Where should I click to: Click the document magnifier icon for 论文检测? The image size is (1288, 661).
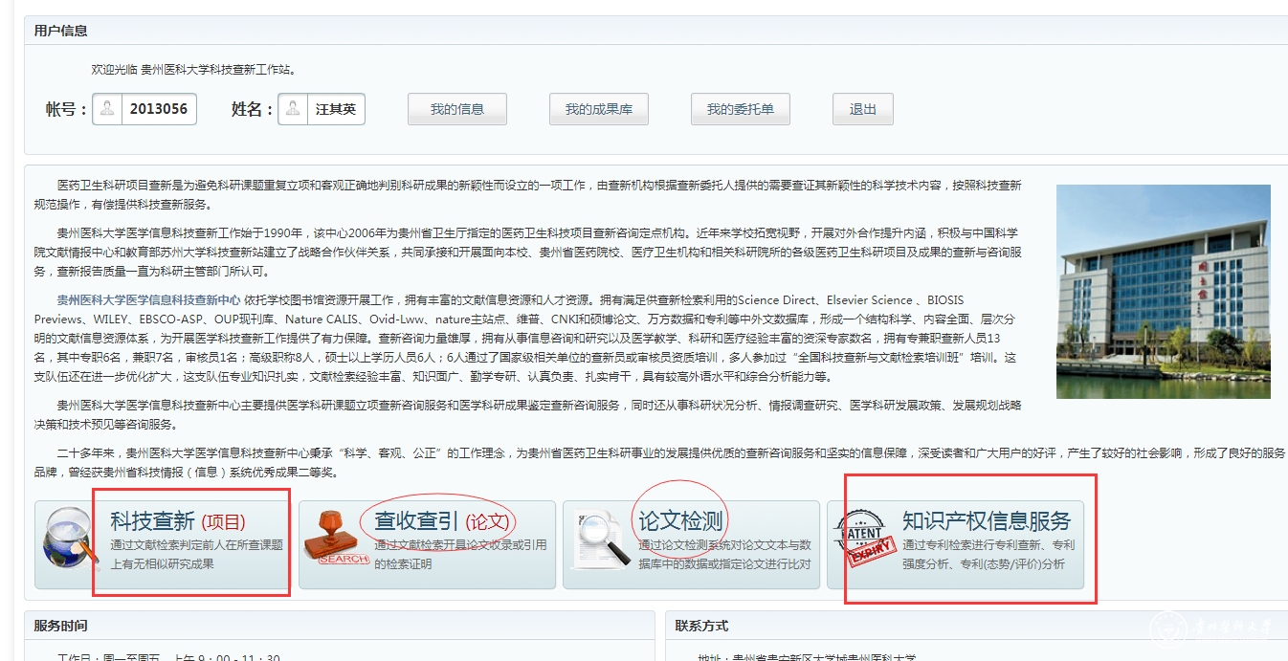click(x=600, y=543)
